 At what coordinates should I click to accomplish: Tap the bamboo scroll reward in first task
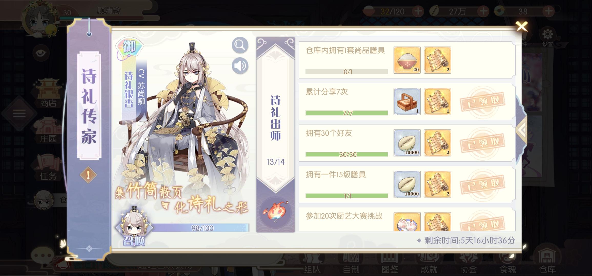(x=437, y=60)
